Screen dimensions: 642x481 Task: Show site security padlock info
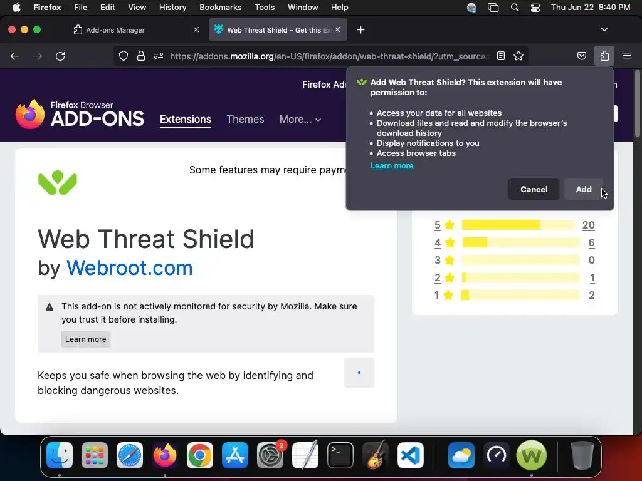(x=141, y=56)
